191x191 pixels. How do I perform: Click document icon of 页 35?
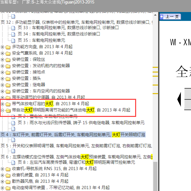pos(13,41)
